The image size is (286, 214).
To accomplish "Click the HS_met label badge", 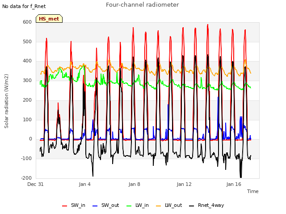I will [x=49, y=19].
